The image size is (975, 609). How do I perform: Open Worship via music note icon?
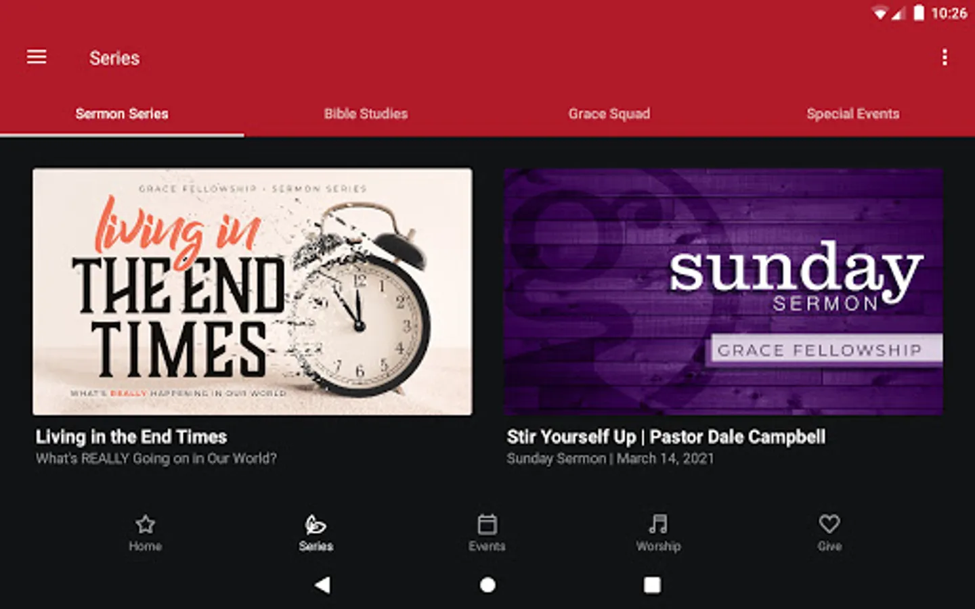click(x=658, y=524)
